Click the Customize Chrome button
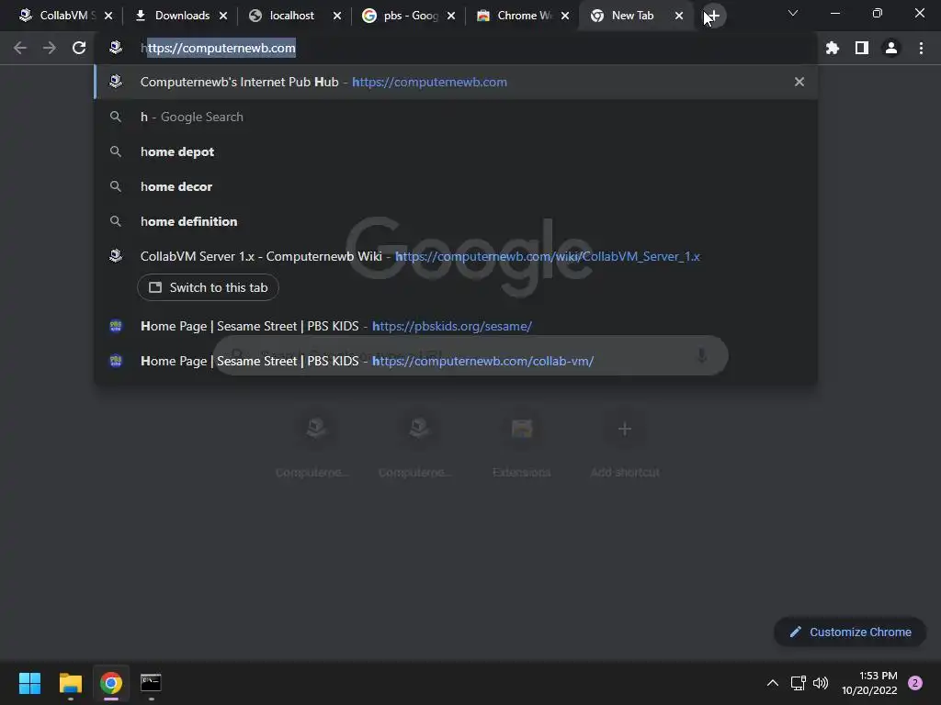The width and height of the screenshot is (941, 705). point(850,632)
